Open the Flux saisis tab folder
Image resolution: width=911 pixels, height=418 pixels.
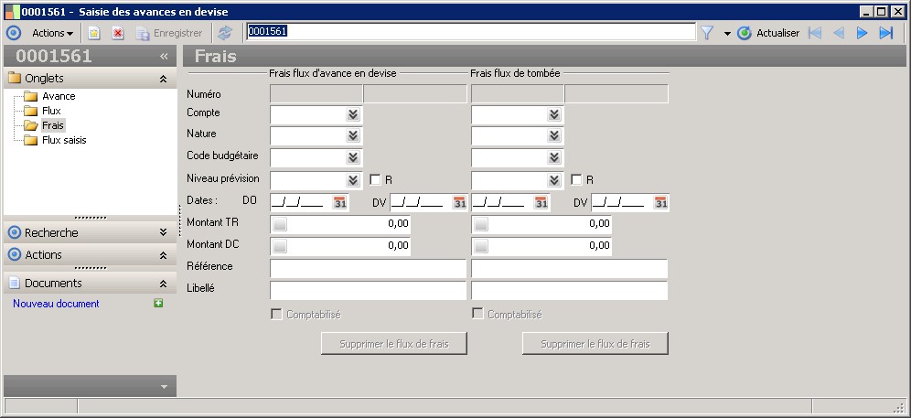[x=64, y=140]
